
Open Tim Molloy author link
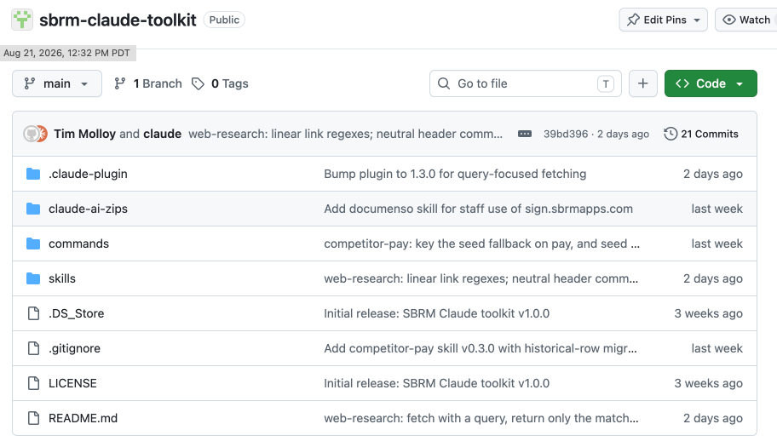(84, 134)
